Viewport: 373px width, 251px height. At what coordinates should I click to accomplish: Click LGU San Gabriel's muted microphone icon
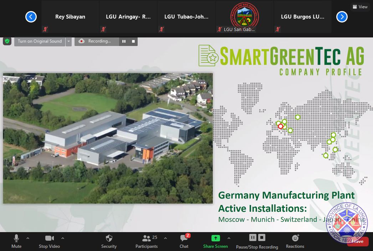pos(220,29)
